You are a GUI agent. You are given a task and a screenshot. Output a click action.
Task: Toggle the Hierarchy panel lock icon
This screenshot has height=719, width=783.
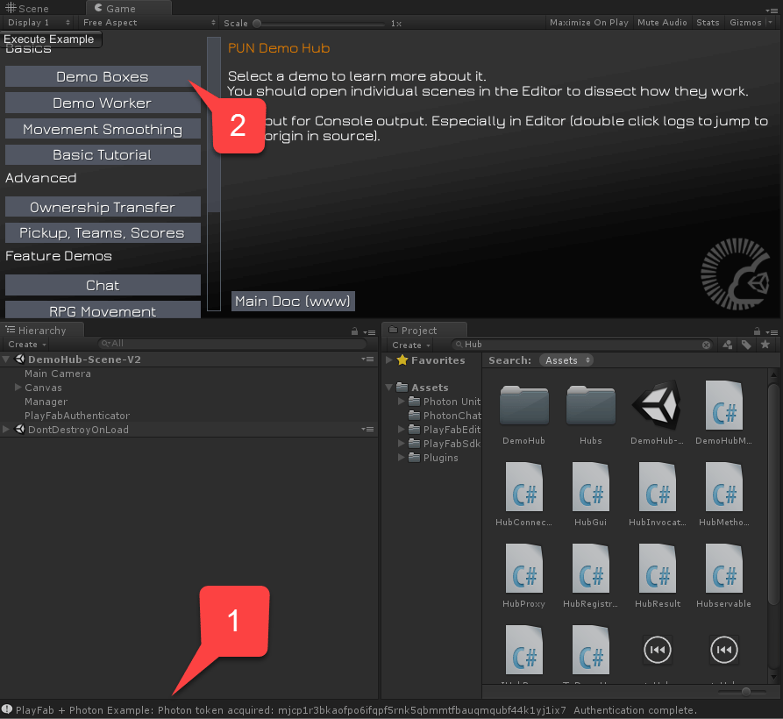[354, 331]
